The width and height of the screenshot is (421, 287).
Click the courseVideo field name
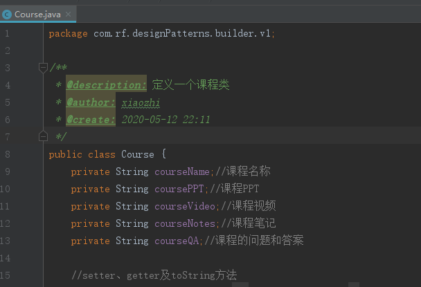click(x=185, y=206)
